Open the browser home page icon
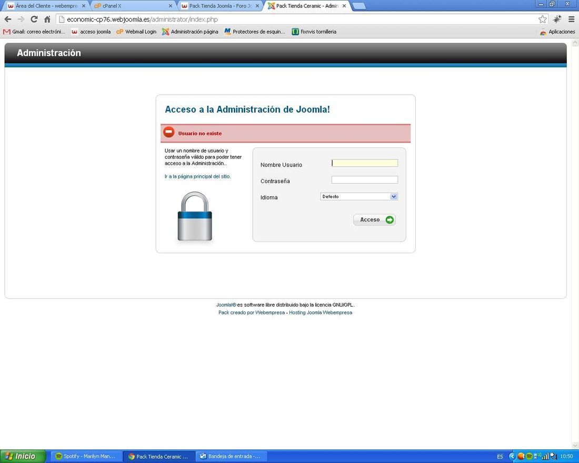The width and height of the screenshot is (579, 463). click(47, 19)
